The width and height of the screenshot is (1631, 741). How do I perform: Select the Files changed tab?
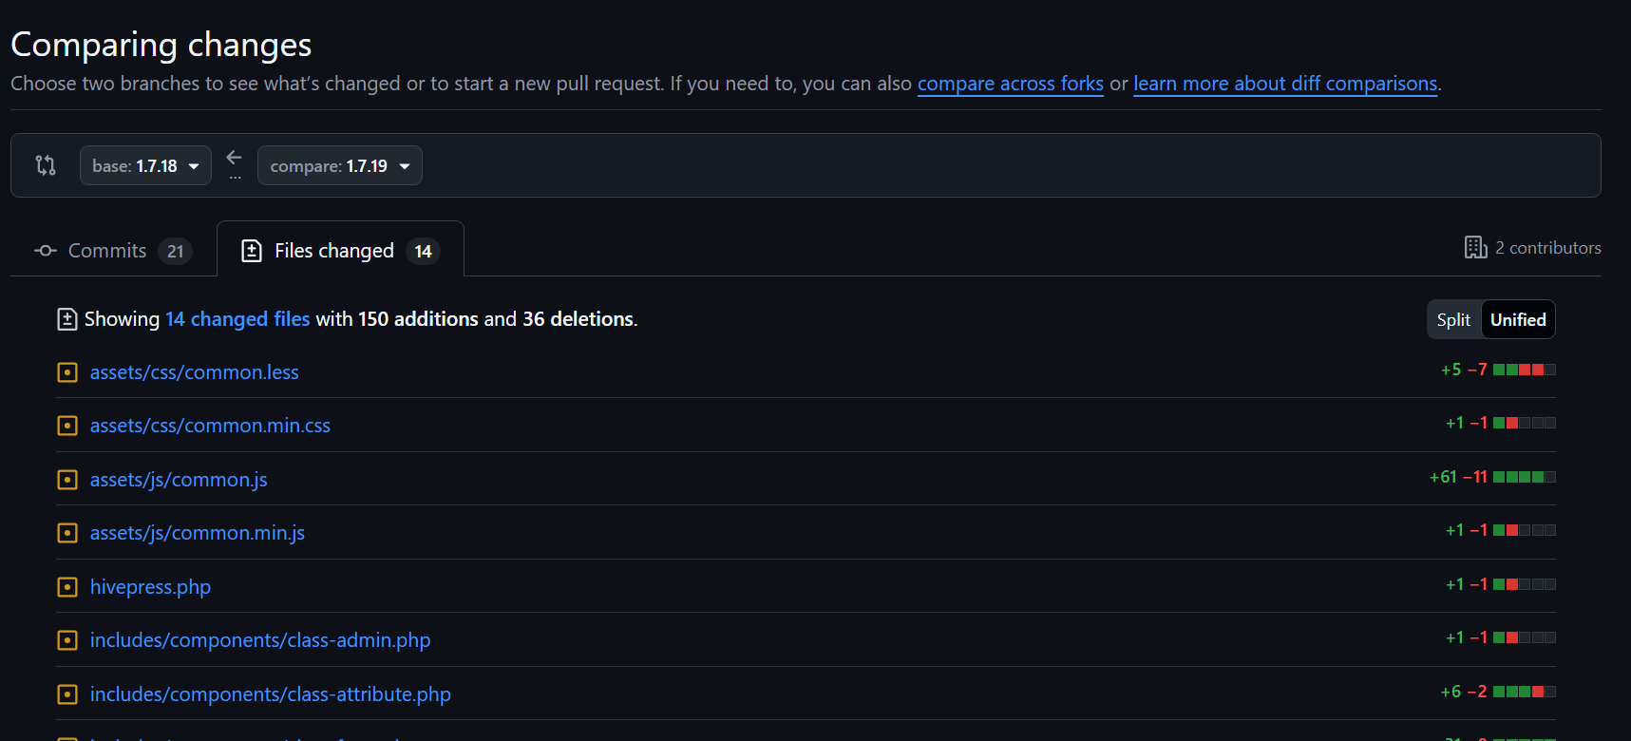click(x=340, y=251)
